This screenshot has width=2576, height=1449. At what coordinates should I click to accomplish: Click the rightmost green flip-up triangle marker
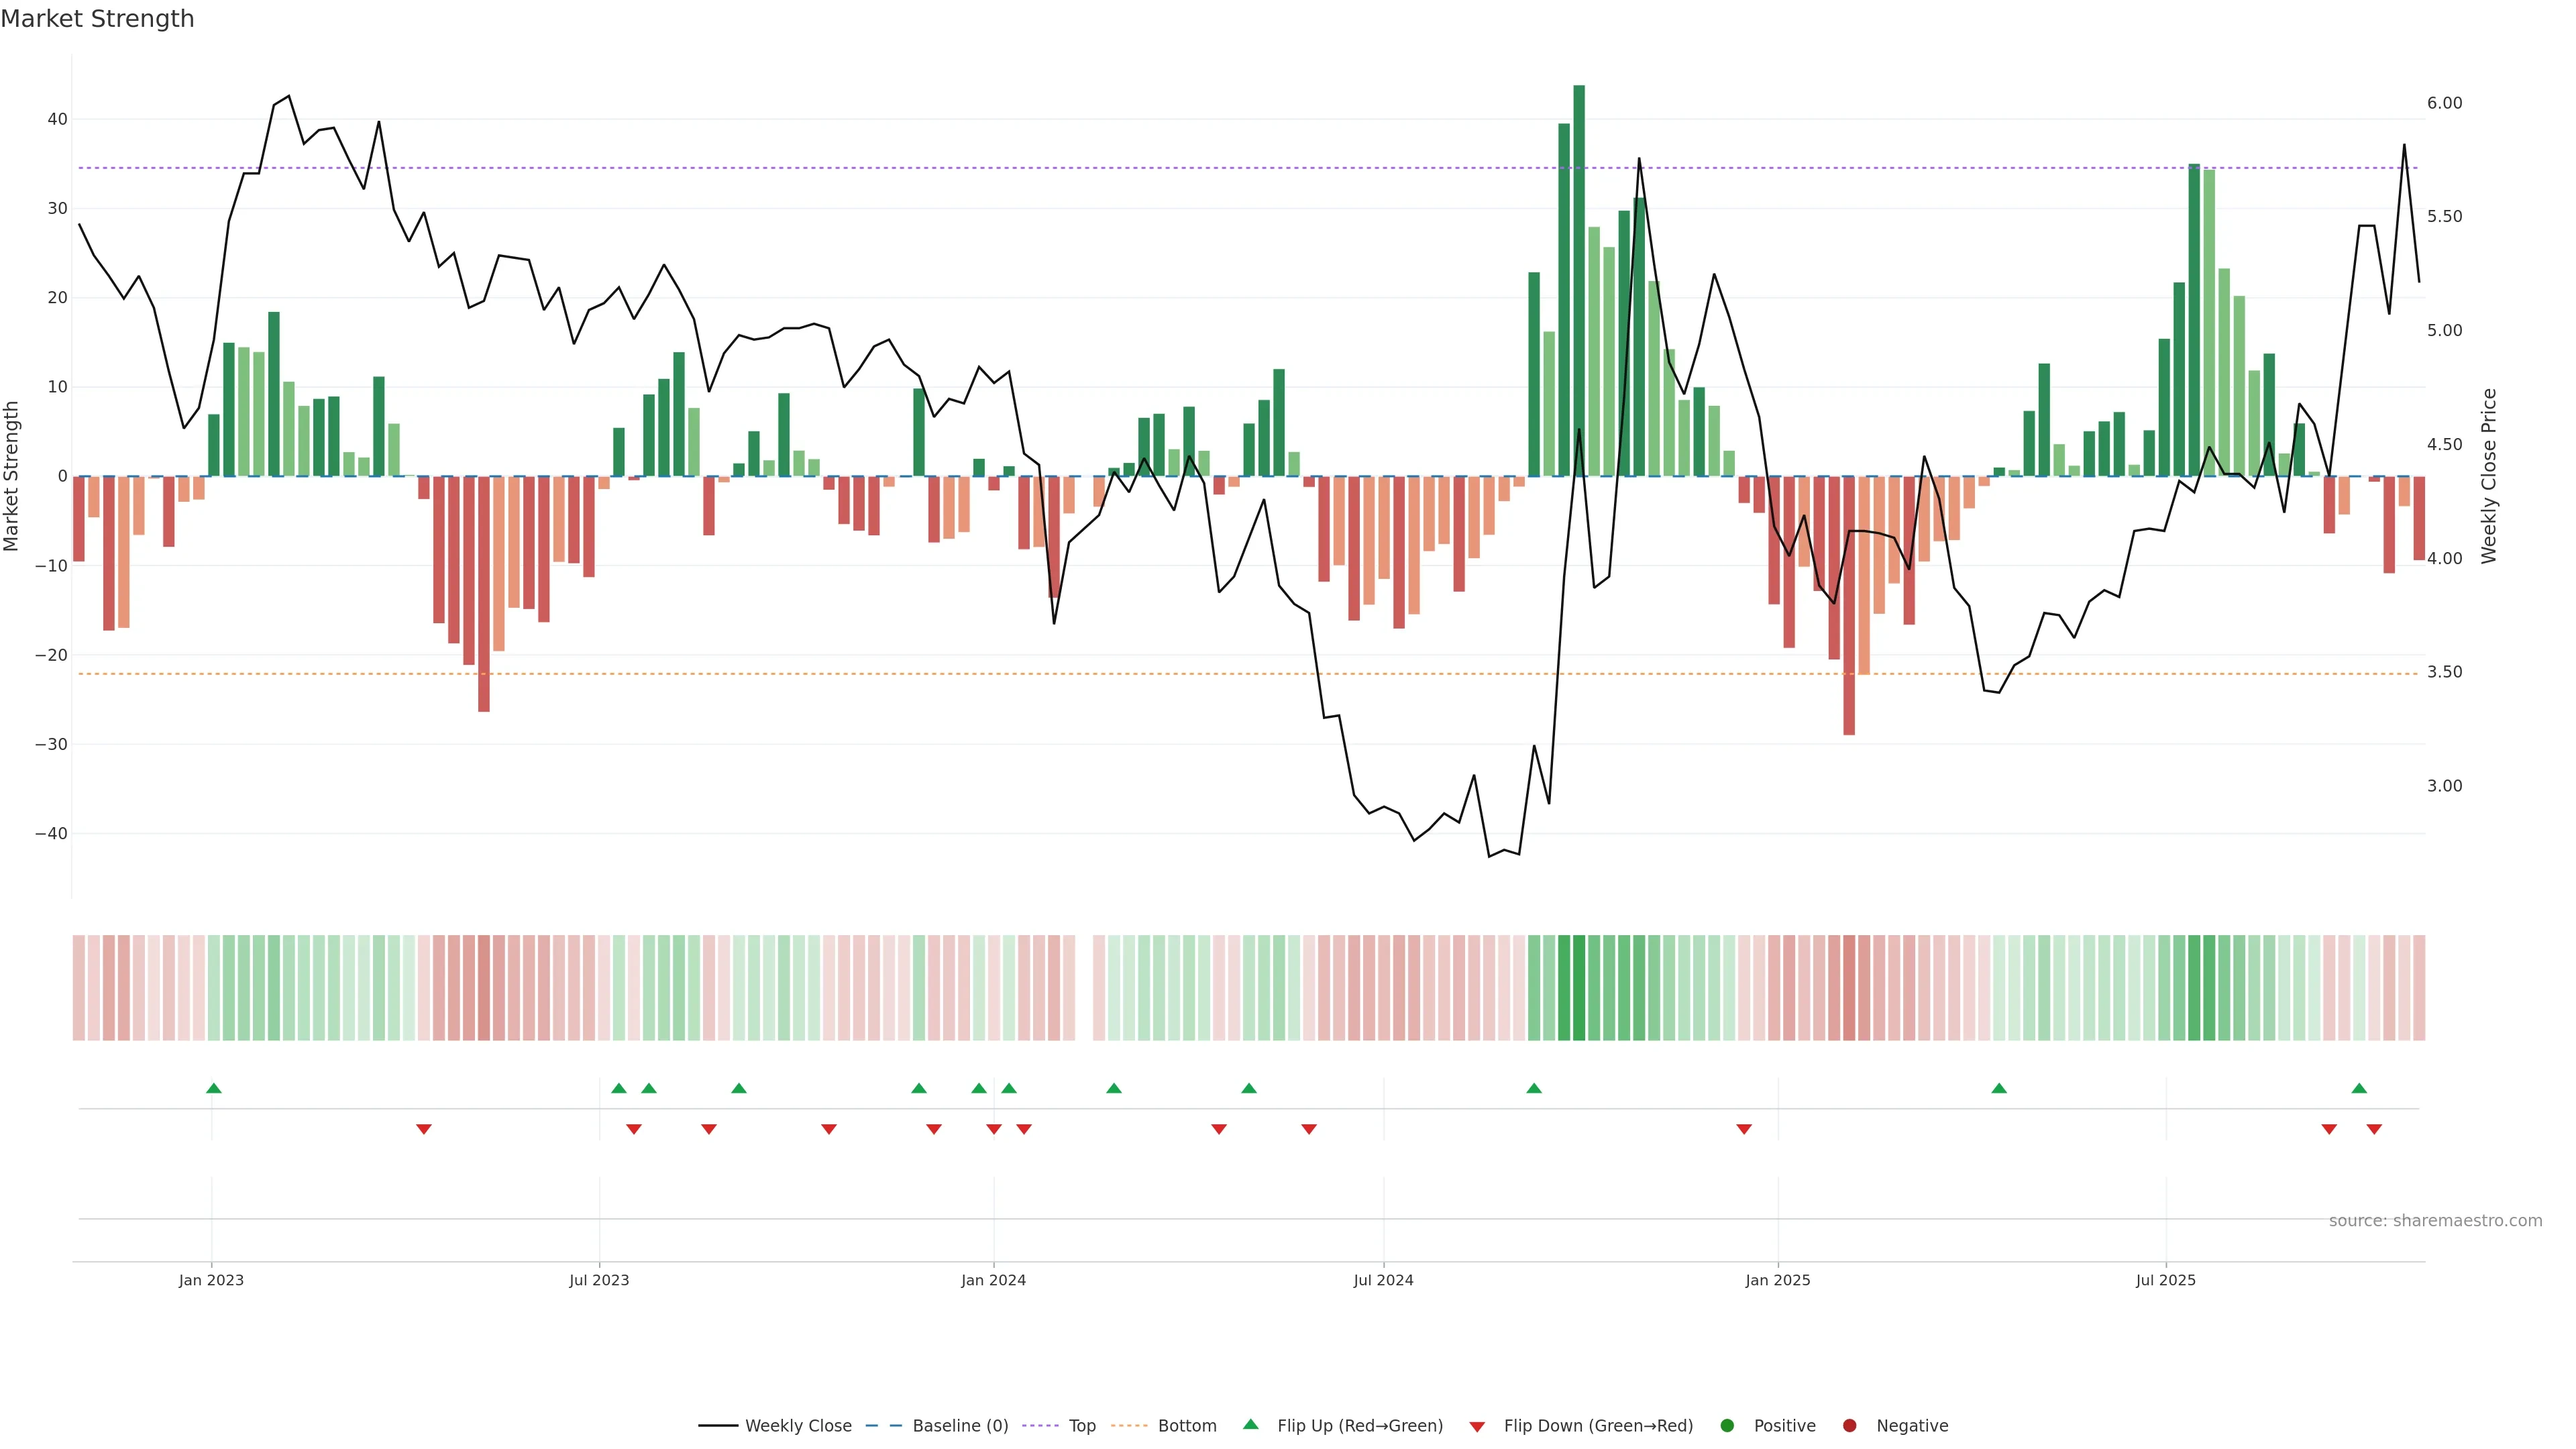pos(2359,1088)
